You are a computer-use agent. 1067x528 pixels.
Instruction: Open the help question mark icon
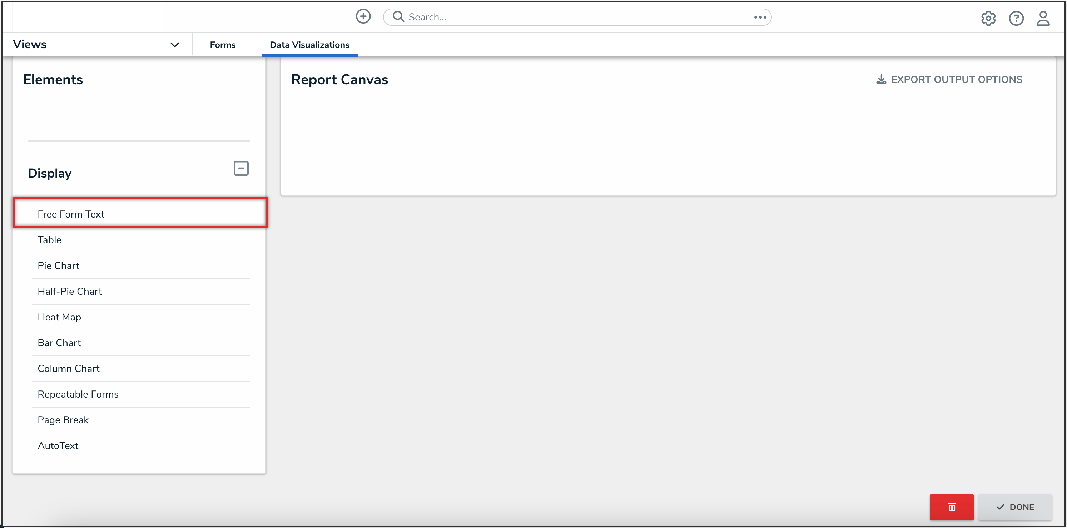click(x=1016, y=18)
